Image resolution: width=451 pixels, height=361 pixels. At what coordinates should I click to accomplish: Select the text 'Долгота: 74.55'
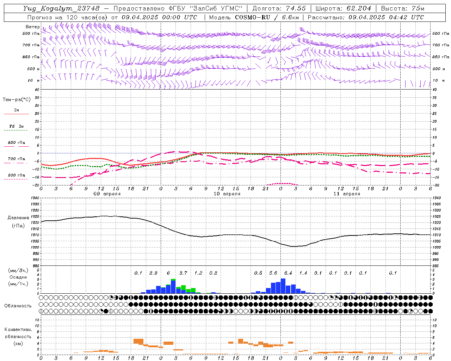pos(279,8)
